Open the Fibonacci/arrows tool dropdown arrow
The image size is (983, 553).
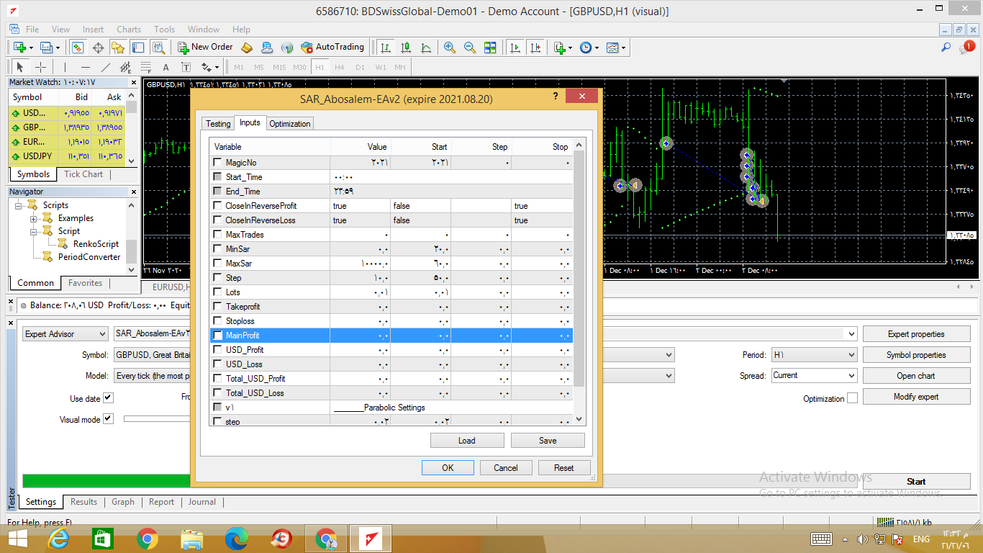click(216, 67)
